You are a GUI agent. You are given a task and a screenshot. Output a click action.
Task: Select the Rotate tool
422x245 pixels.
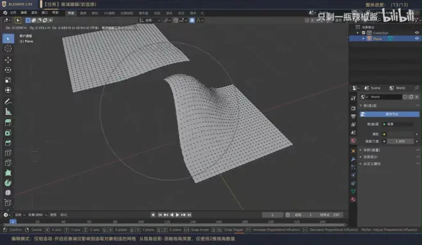(x=8, y=70)
